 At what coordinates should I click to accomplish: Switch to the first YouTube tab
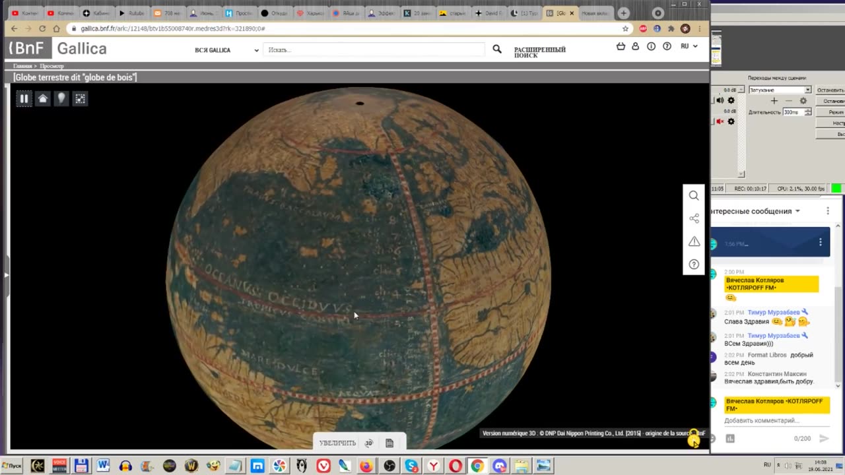coord(26,13)
